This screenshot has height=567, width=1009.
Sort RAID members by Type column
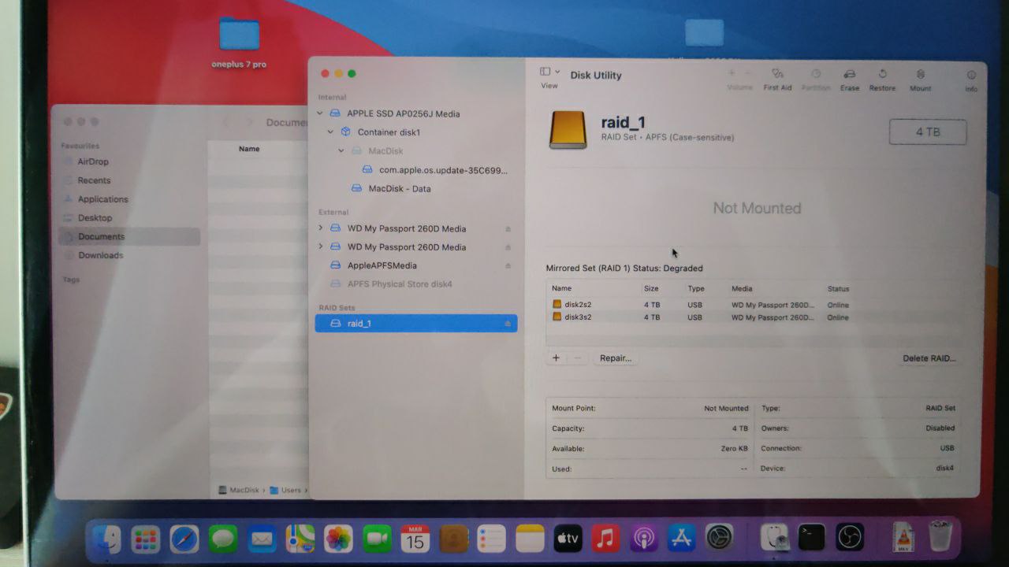[695, 289]
